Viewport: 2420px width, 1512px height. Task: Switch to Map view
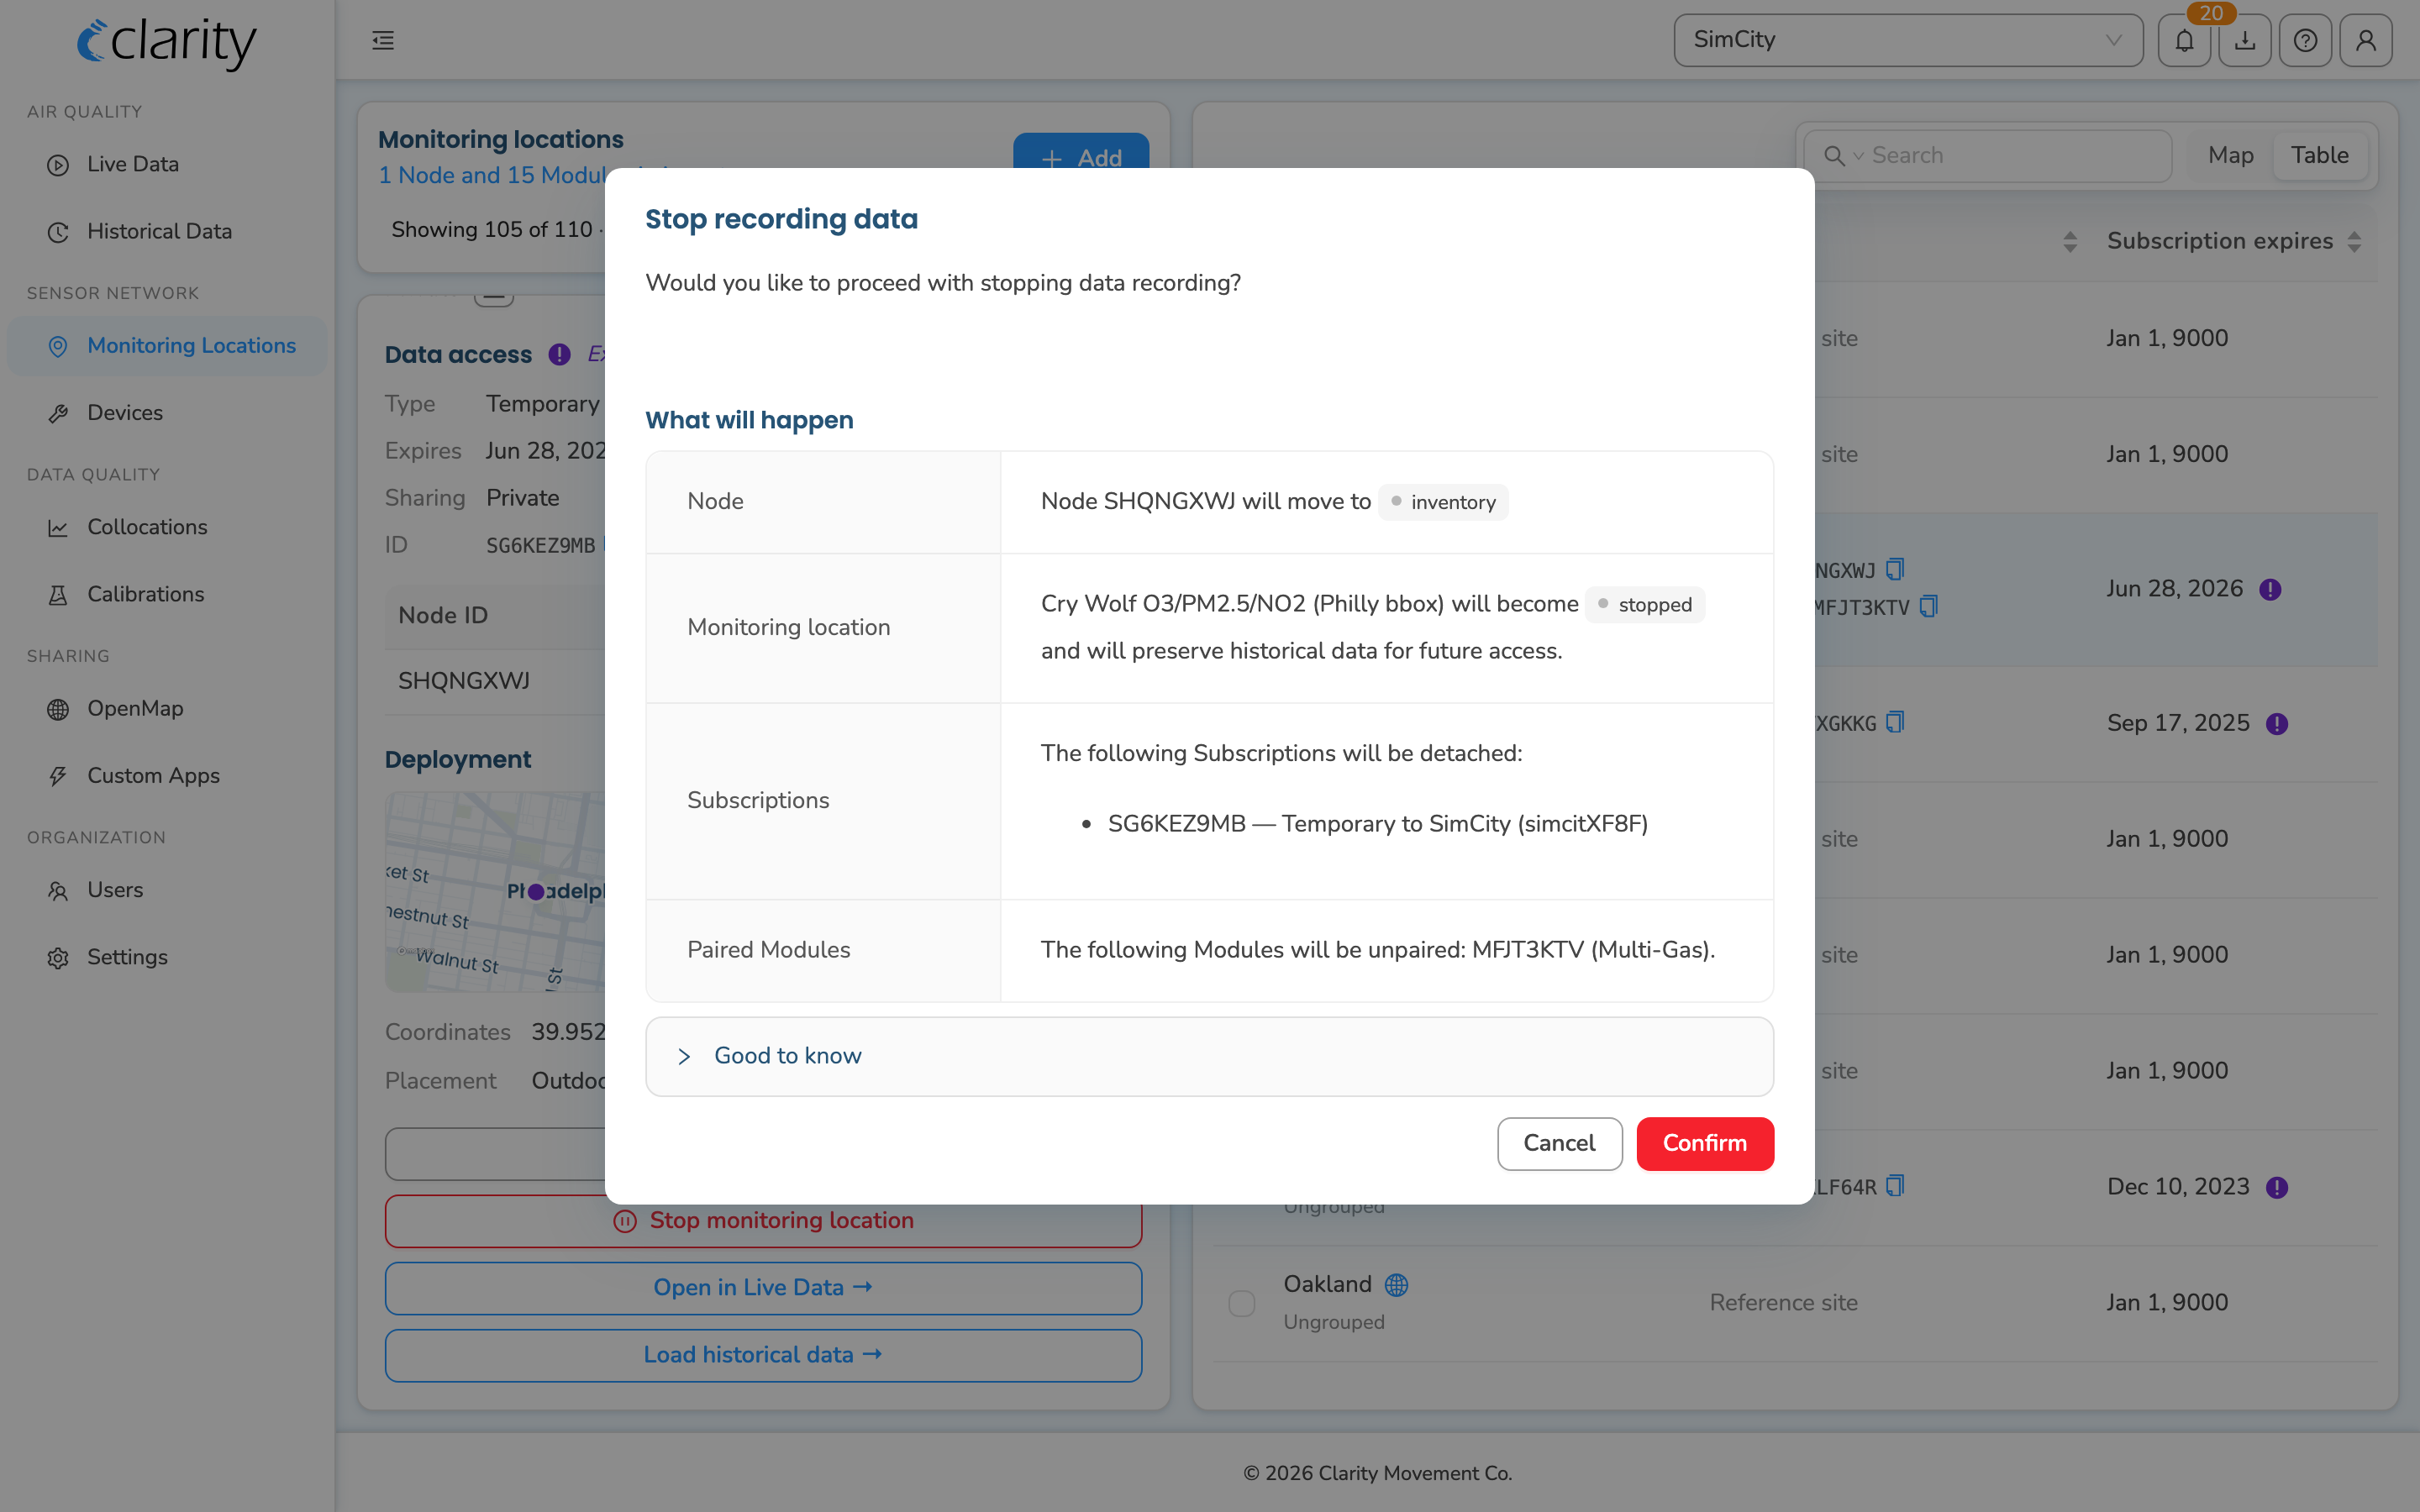[x=2230, y=155]
